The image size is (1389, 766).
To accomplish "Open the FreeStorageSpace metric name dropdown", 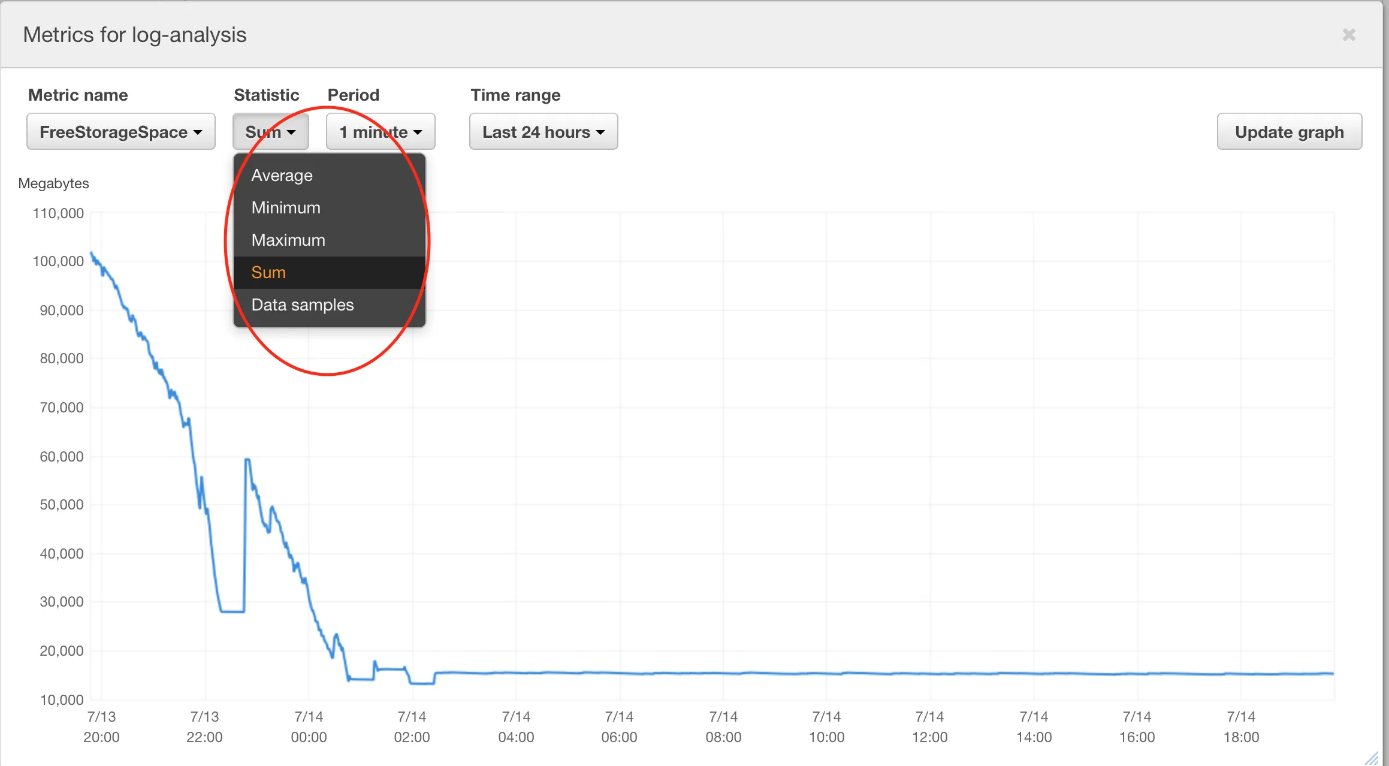I will [120, 132].
